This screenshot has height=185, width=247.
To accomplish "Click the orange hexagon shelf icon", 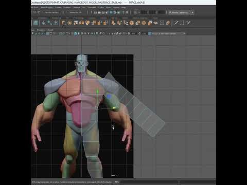I will [x=132, y=23].
